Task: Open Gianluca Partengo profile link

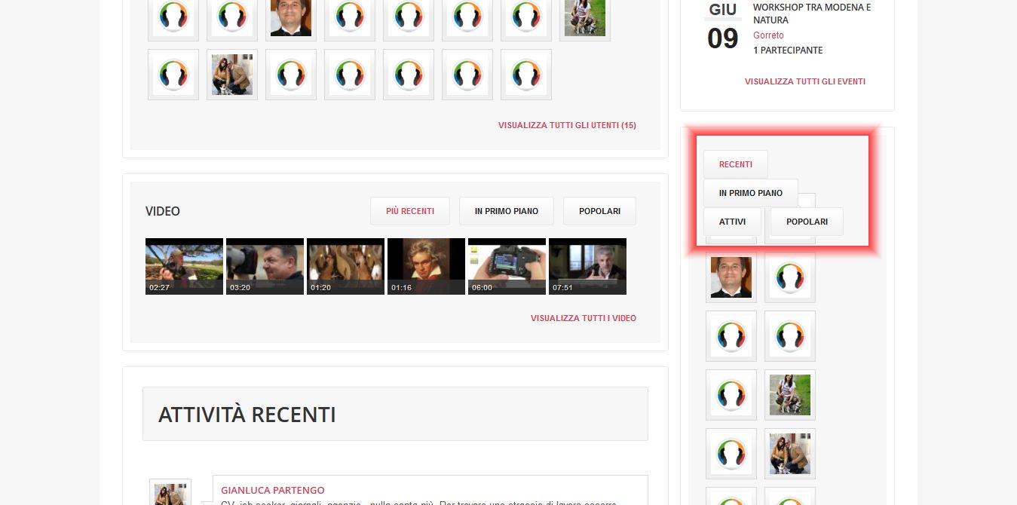Action: [x=273, y=490]
